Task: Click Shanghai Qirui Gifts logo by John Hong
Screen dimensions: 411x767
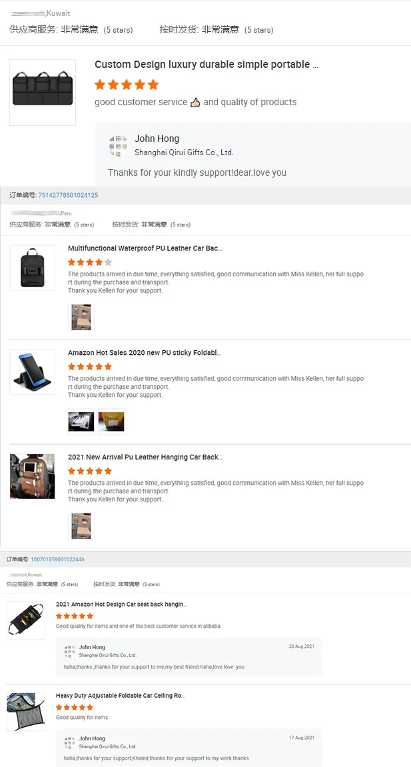Action: [119, 145]
